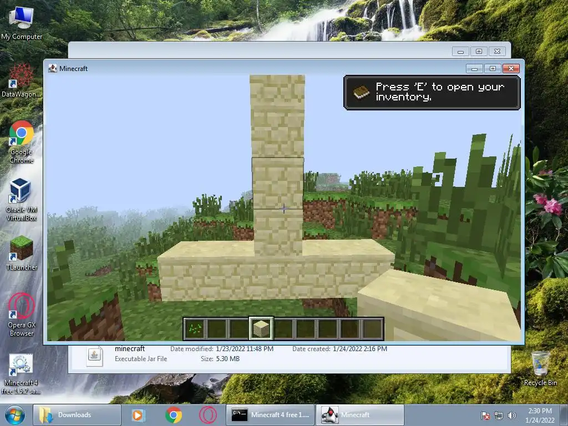Click the date modified value 1/23/2022 11:48 PM
Screen dimensions: 568x426
[245, 349]
